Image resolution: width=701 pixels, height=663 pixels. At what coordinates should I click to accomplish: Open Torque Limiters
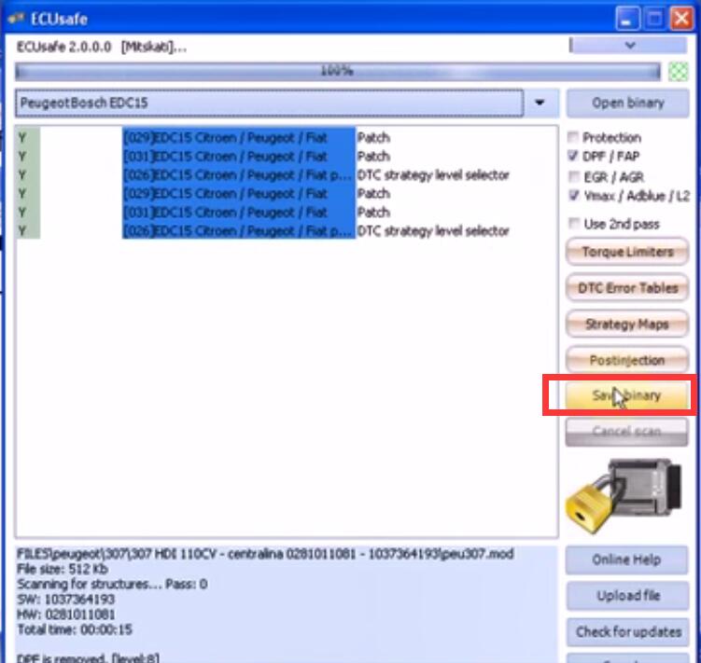(627, 252)
